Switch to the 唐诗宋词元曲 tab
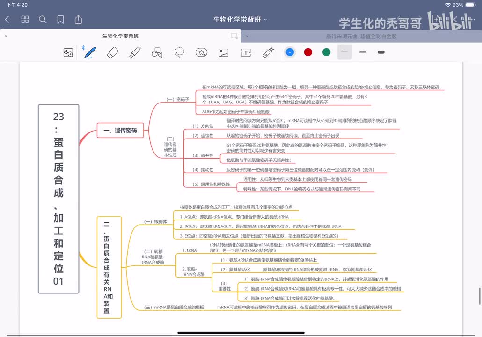The height and width of the screenshot is (337, 482). (x=361, y=37)
